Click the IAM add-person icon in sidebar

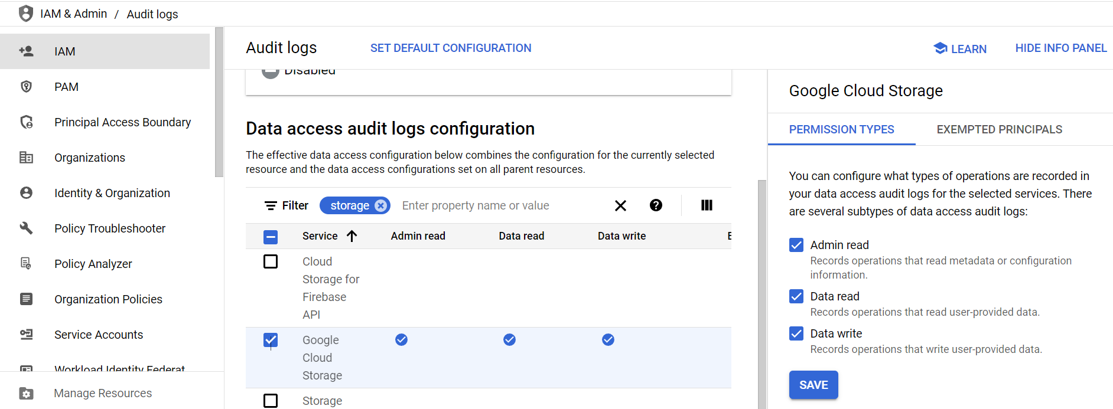point(26,51)
